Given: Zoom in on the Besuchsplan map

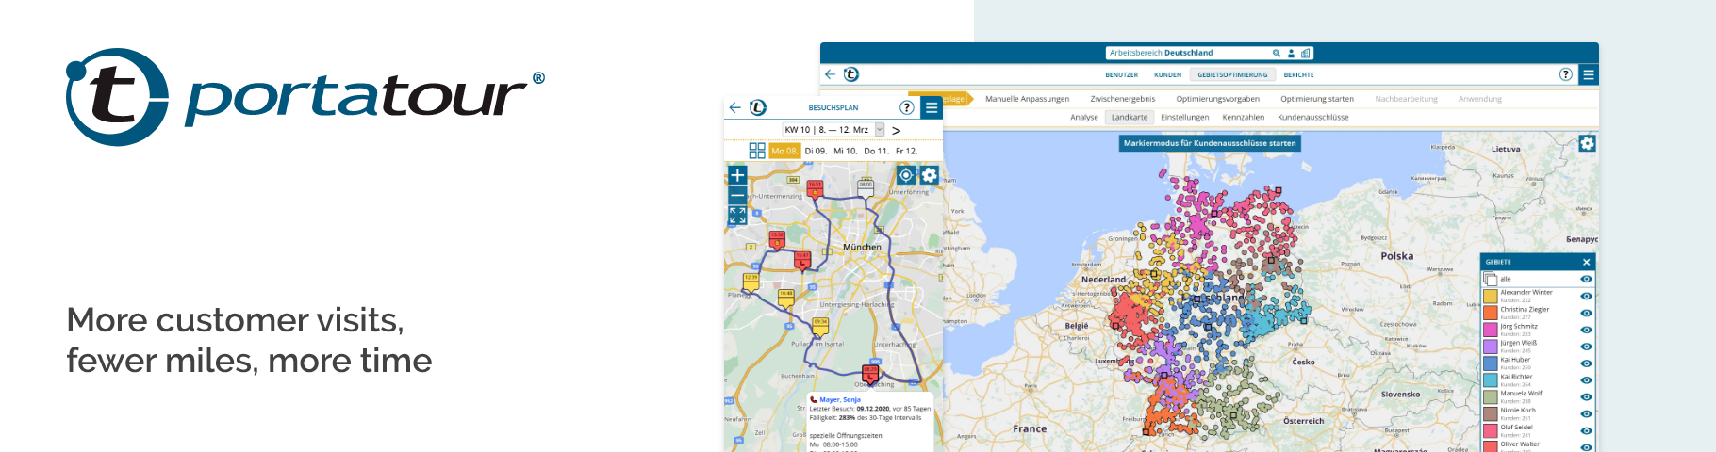Looking at the screenshot, I should tap(737, 175).
